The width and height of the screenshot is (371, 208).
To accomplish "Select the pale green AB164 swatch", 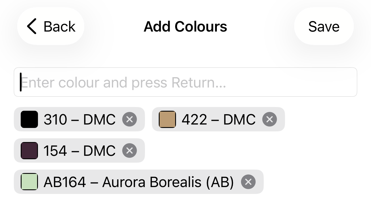I will [x=29, y=182].
